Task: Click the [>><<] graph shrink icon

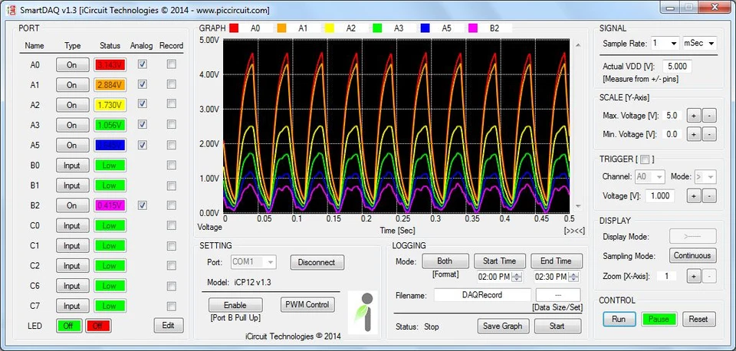Action: [574, 231]
